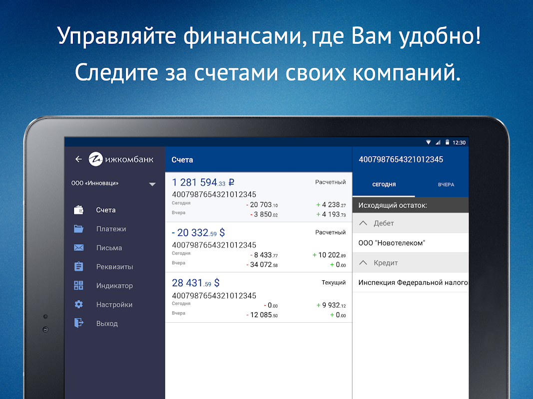Tap today's credit +9 932.12
The width and height of the screenshot is (533, 399).
(x=331, y=305)
